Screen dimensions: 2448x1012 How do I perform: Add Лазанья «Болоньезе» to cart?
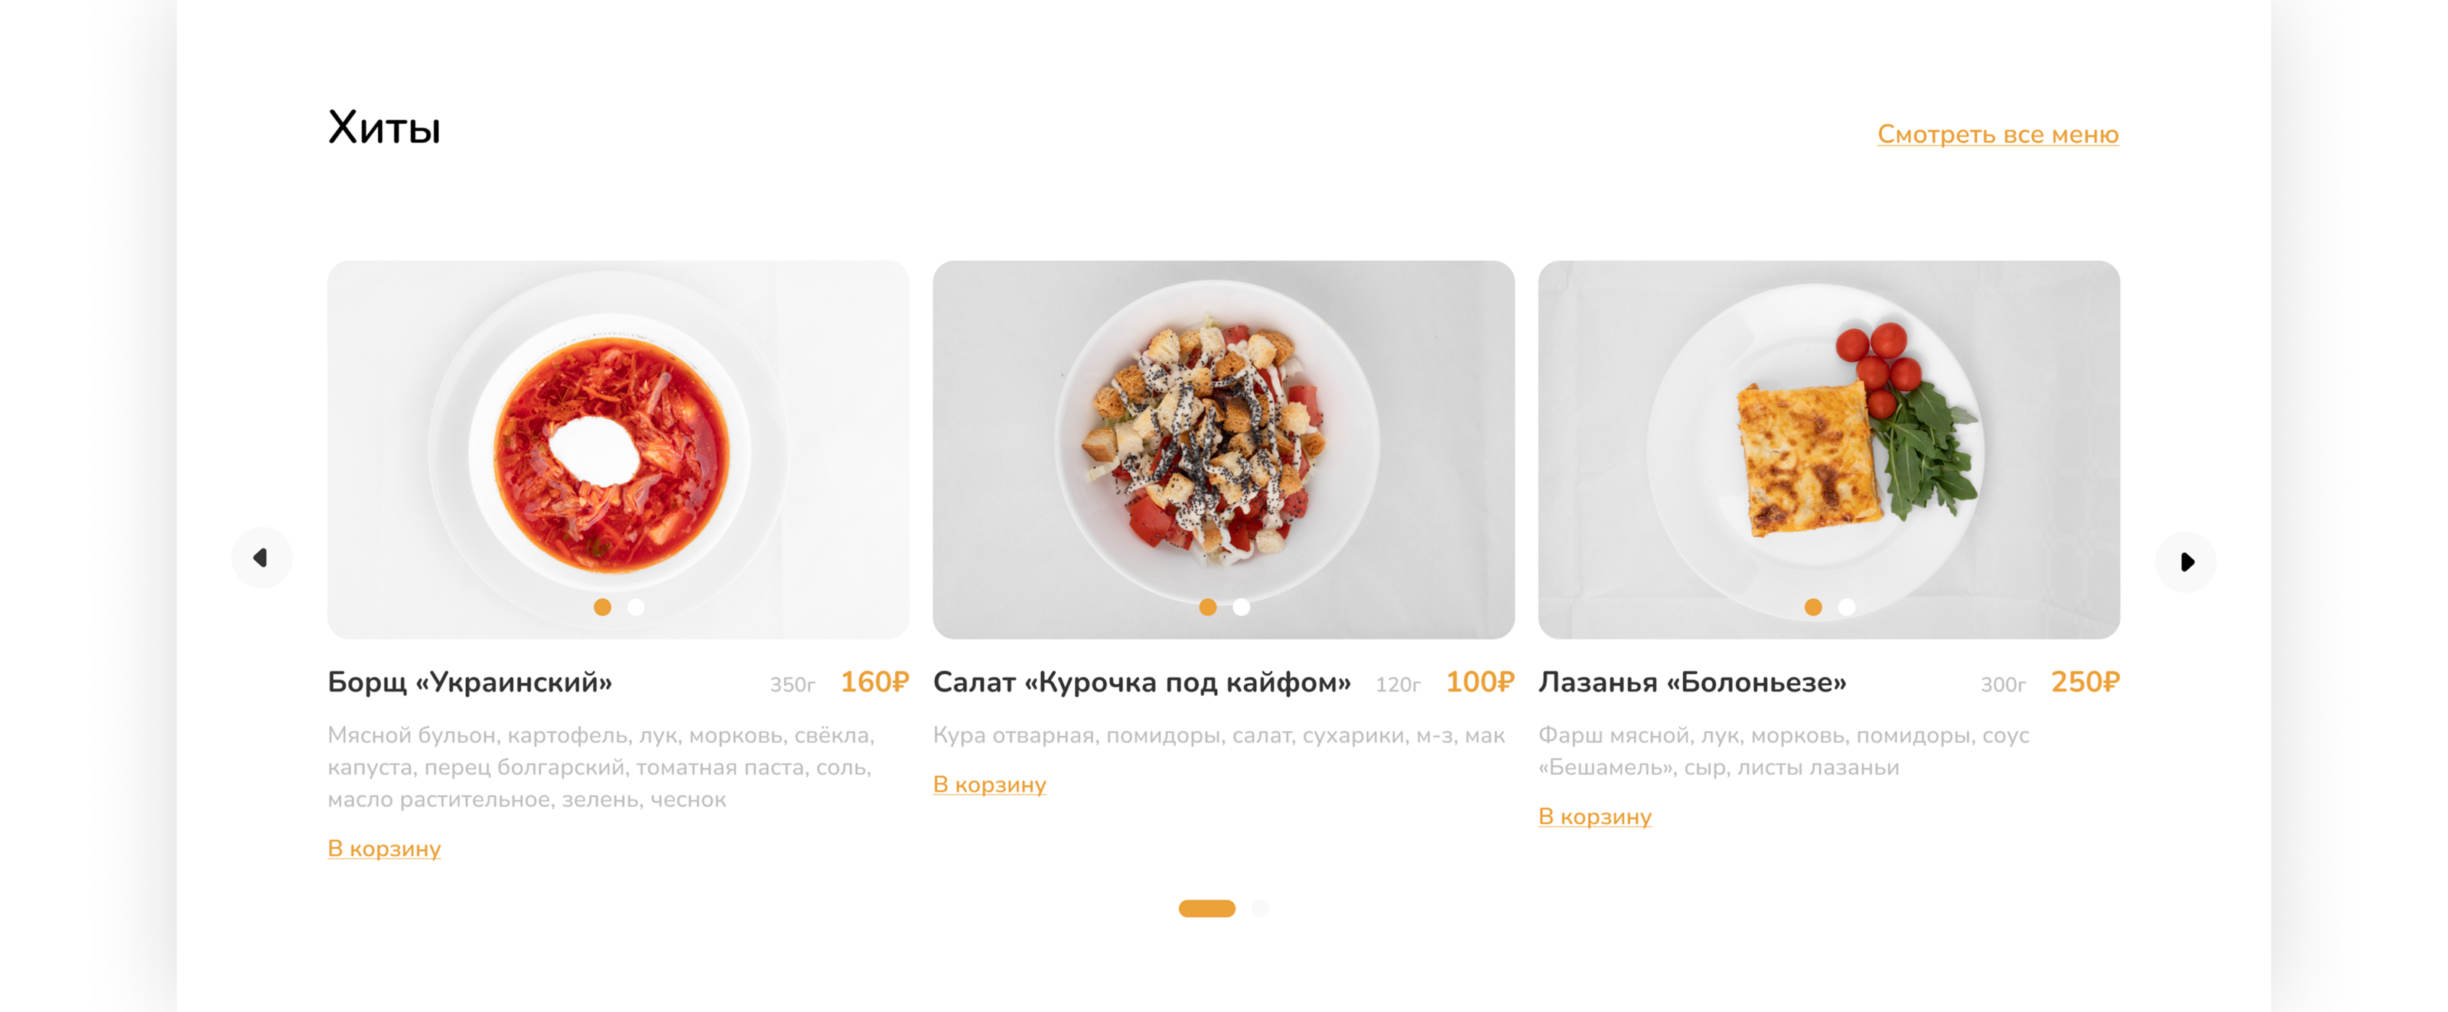coord(1594,816)
